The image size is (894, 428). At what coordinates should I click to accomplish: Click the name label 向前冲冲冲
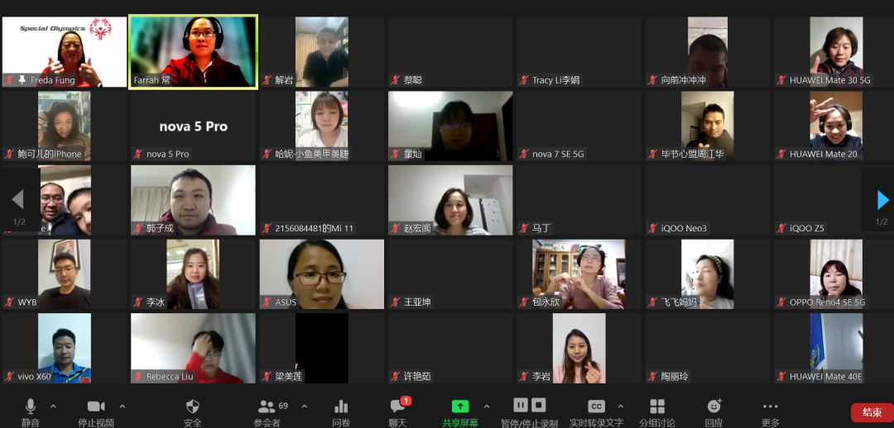[684, 80]
